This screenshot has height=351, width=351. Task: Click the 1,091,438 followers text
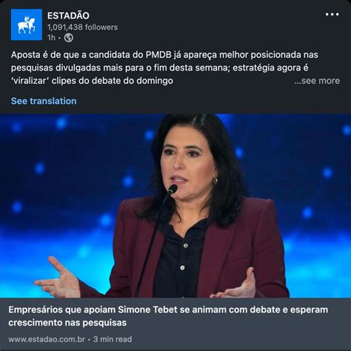pyautogui.click(x=82, y=27)
